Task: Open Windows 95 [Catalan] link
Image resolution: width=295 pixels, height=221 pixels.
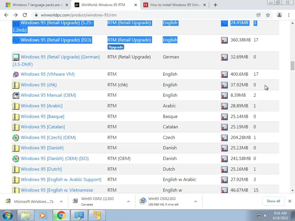Action: pyautogui.click(x=43, y=127)
